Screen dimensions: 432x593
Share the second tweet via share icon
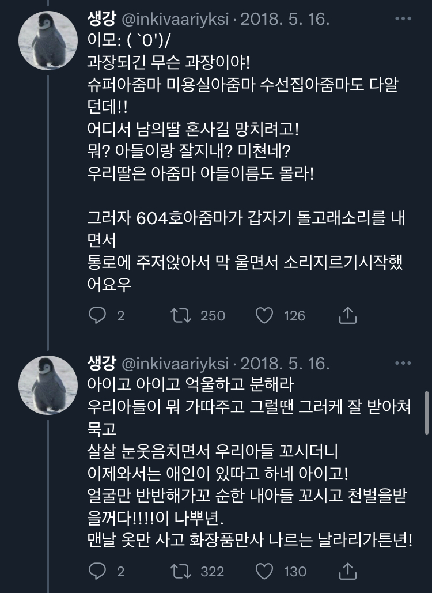pyautogui.click(x=347, y=571)
